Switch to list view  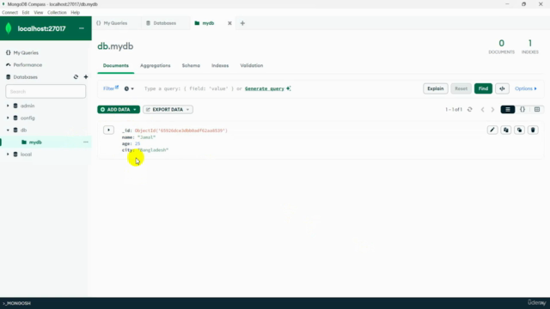tap(508, 110)
